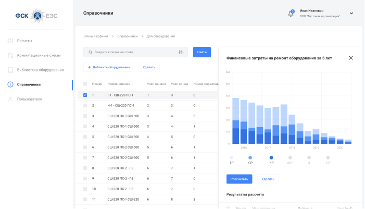Image resolution: width=365 pixels, height=209 pixels.
Task: Click the Результаты рассчета heading
Action: pos(245,194)
